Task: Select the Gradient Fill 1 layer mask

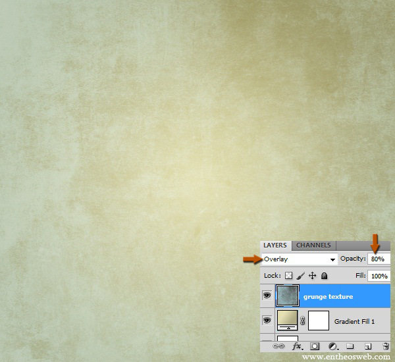Action: [319, 321]
